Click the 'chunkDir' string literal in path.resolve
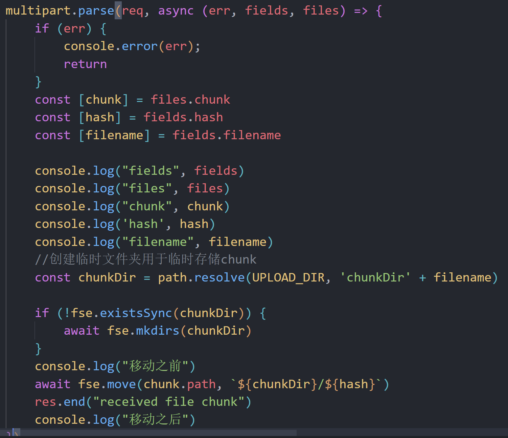The height and width of the screenshot is (438, 508). [375, 277]
